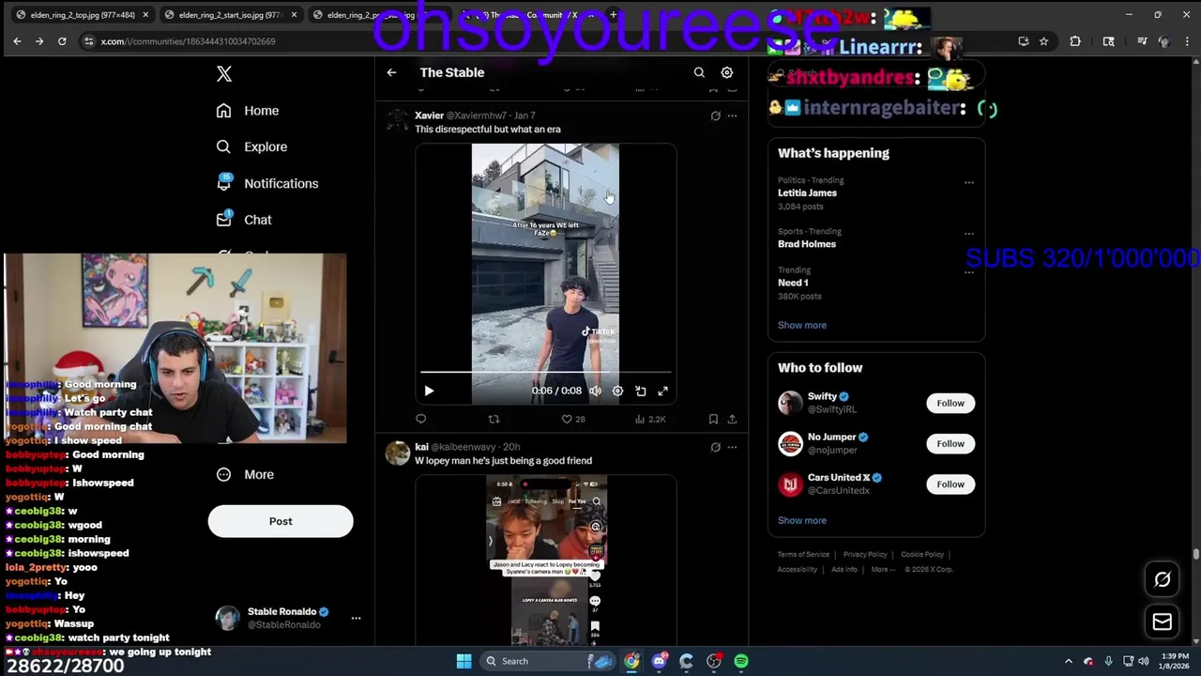The width and height of the screenshot is (1201, 676).
Task: Open the Letitia James trending topic
Action: pos(807,192)
